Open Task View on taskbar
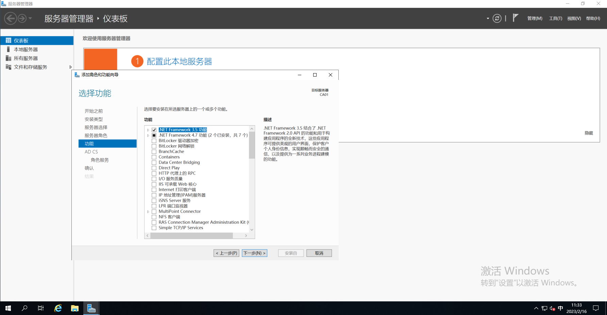Viewport: 607px width, 315px height. coord(41,308)
